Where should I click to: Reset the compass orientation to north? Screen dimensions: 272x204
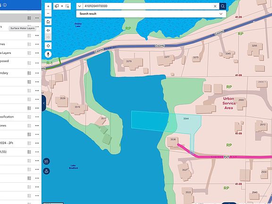48,54
